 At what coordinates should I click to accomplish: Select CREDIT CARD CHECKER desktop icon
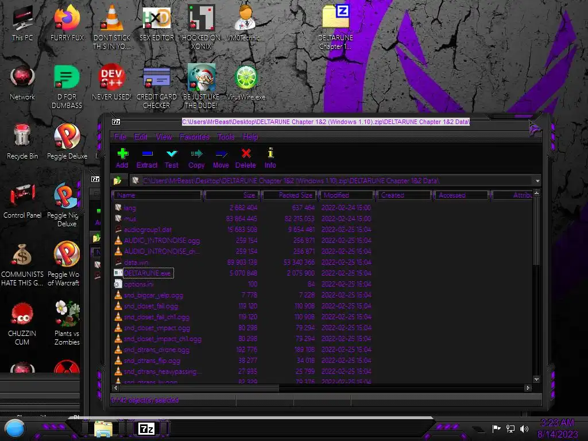[156, 87]
